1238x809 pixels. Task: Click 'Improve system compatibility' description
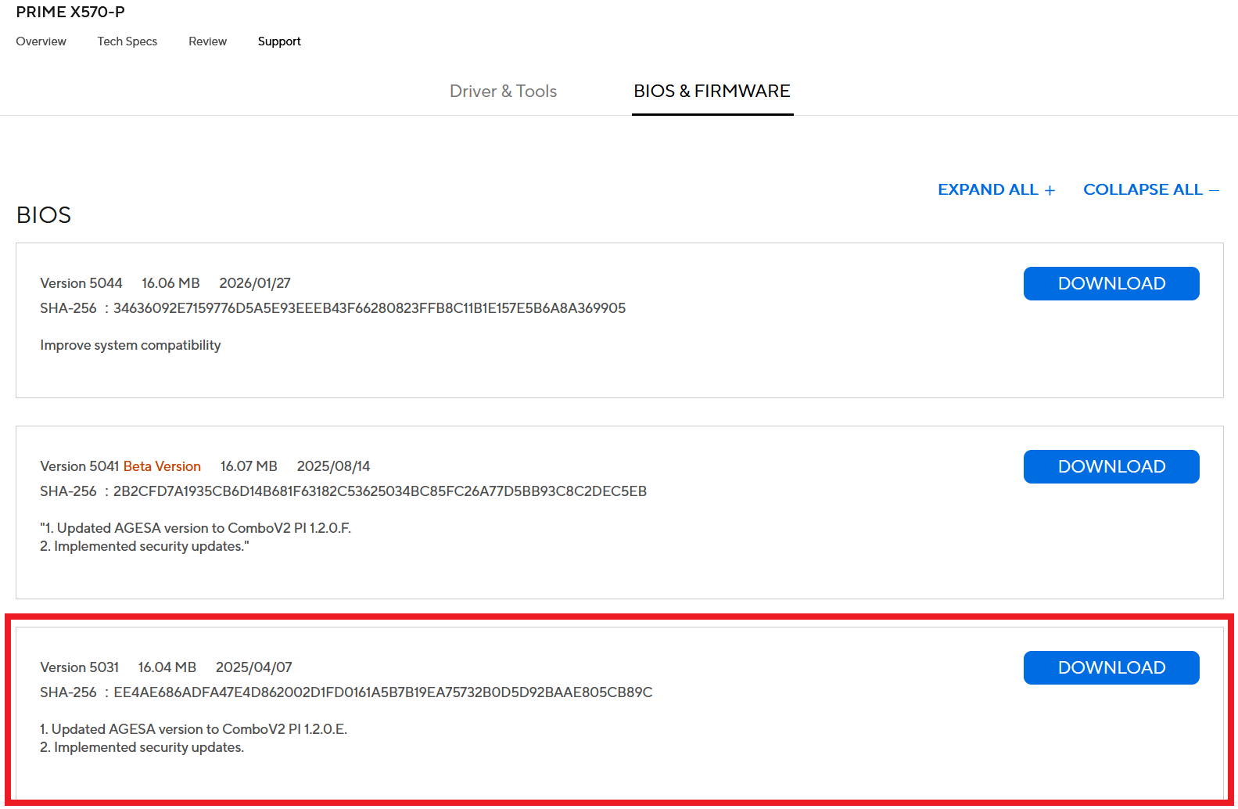coord(131,345)
